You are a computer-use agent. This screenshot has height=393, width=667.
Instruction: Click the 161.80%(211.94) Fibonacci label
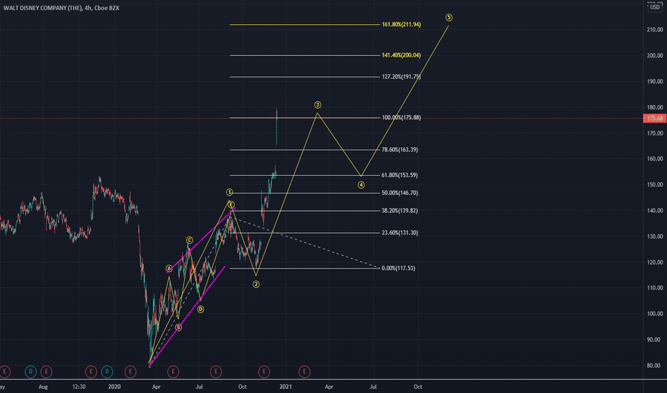tap(401, 24)
